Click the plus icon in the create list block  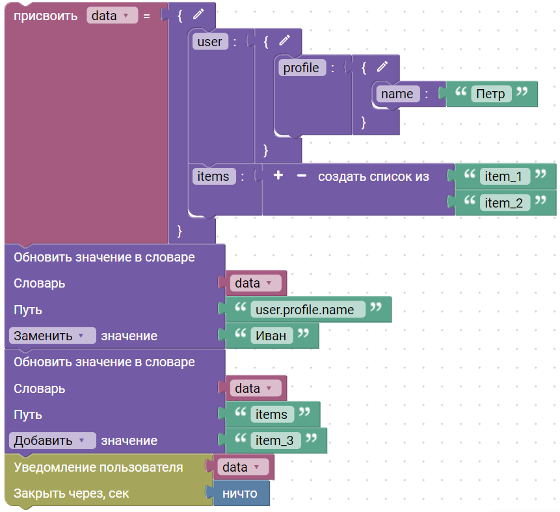278,176
